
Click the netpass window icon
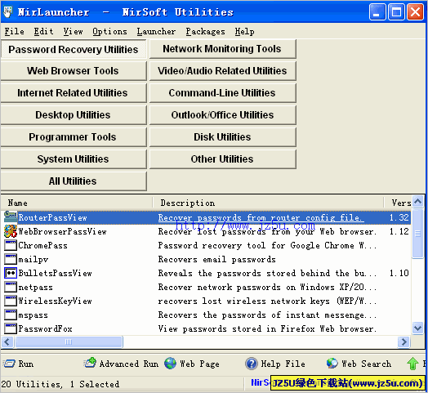(11, 287)
